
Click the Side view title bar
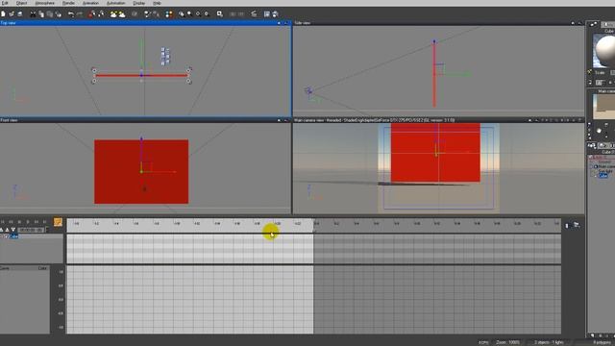click(438, 23)
